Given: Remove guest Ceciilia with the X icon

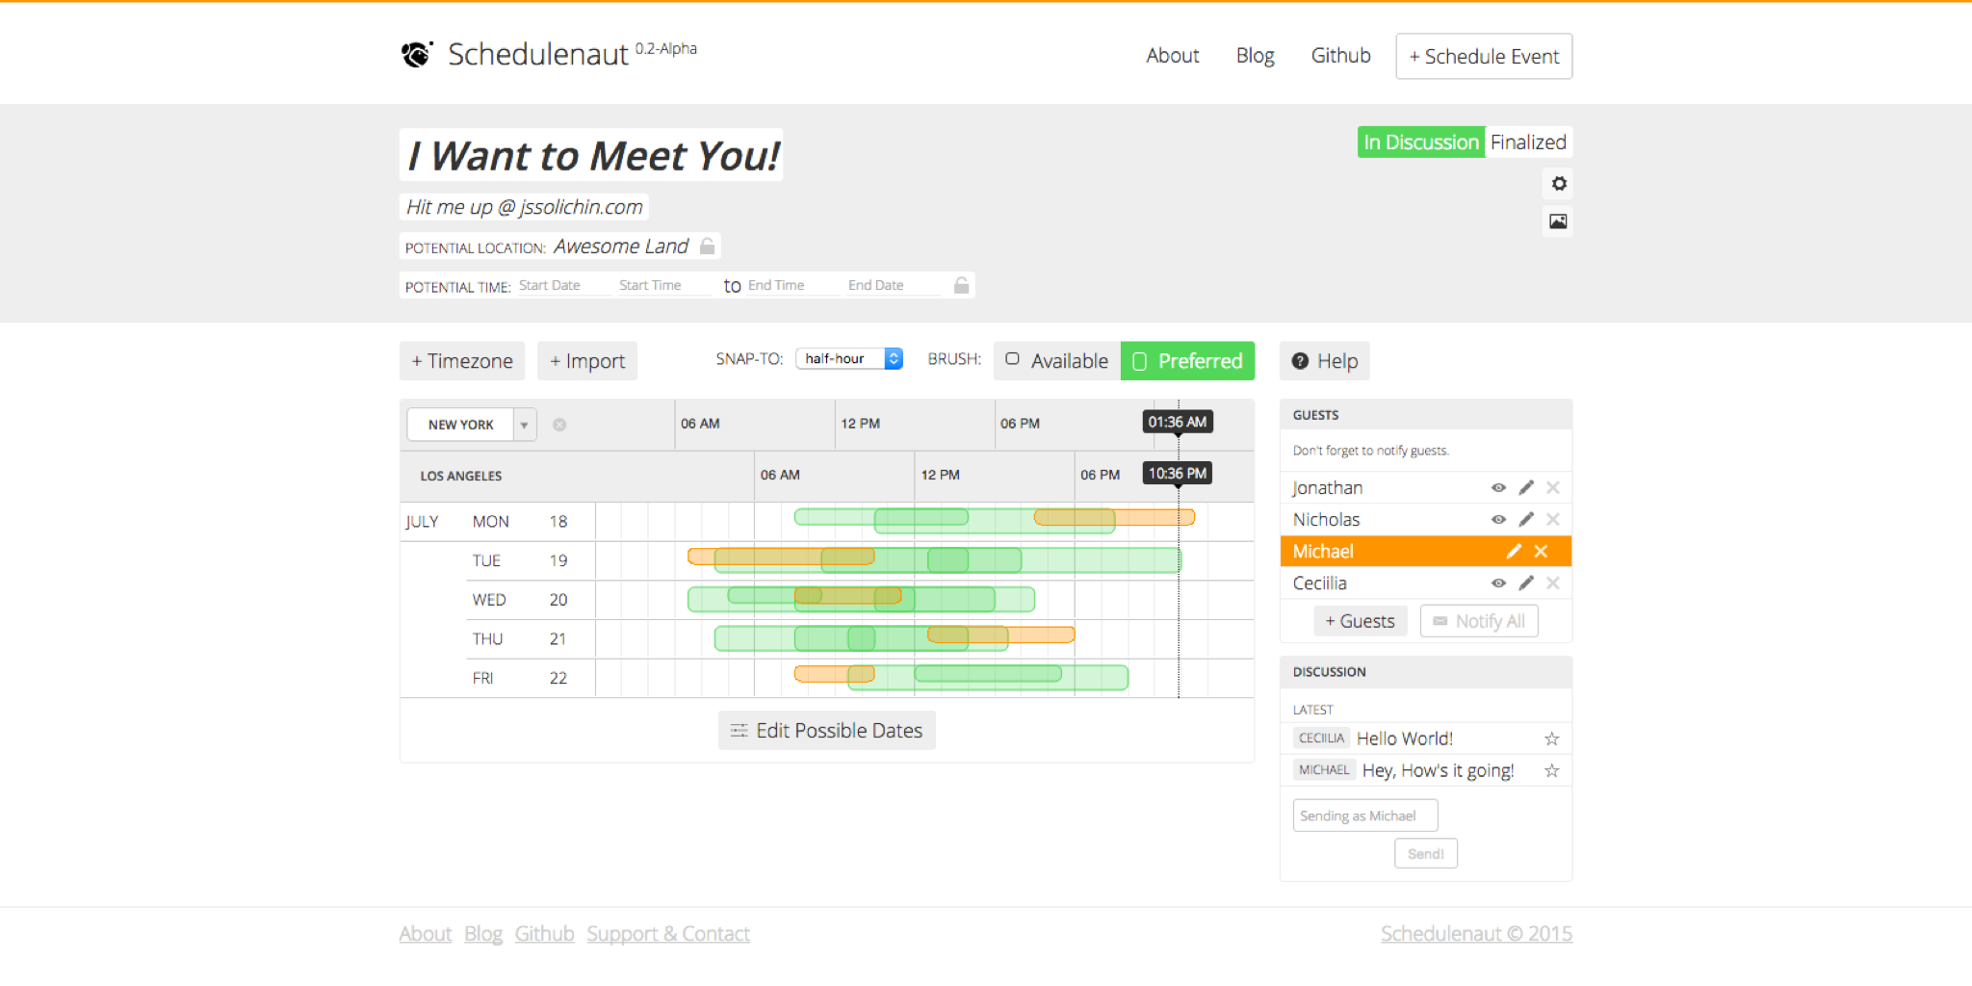Looking at the screenshot, I should pos(1552,584).
